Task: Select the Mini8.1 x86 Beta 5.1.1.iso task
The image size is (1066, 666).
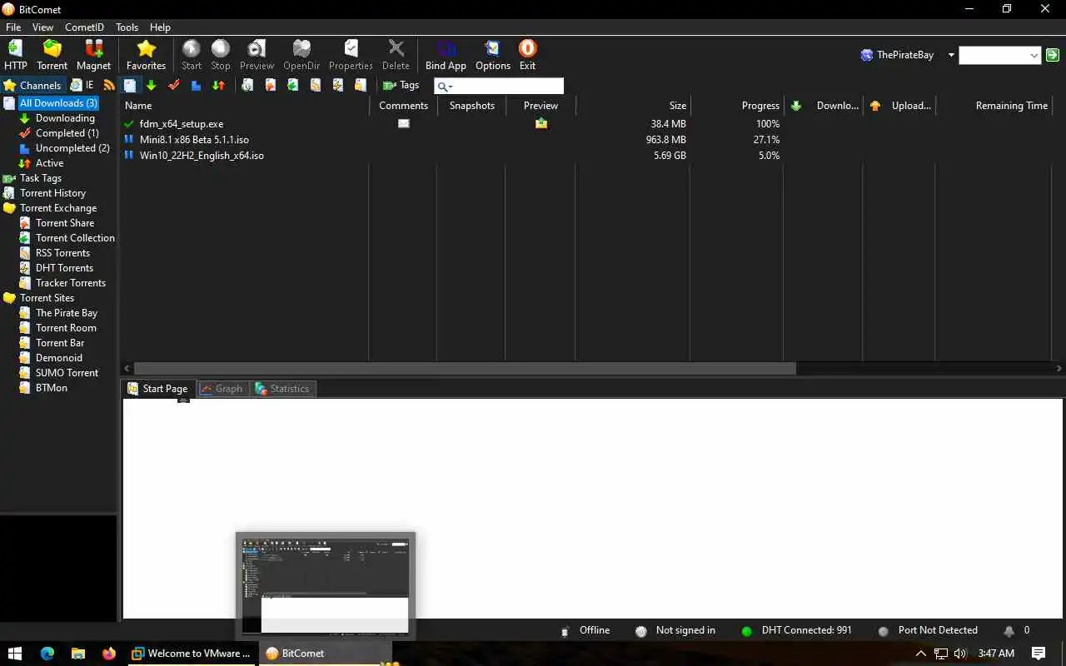Action: pyautogui.click(x=194, y=140)
